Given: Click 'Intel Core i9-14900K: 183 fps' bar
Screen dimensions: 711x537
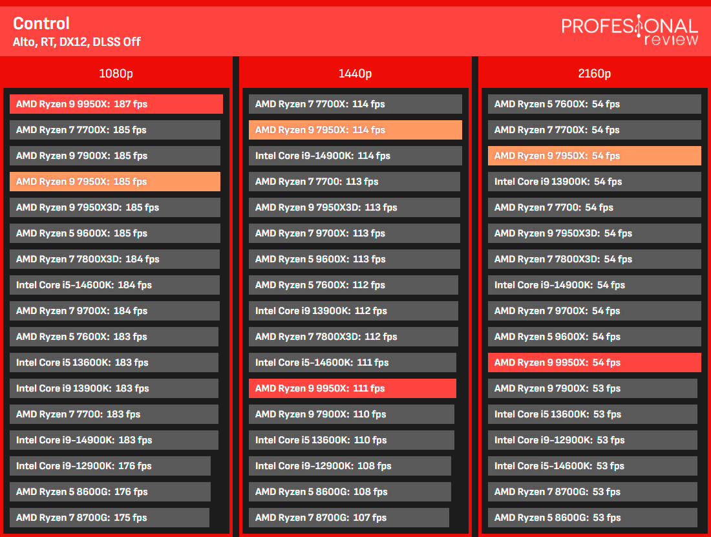Looking at the screenshot, I should pyautogui.click(x=114, y=439).
